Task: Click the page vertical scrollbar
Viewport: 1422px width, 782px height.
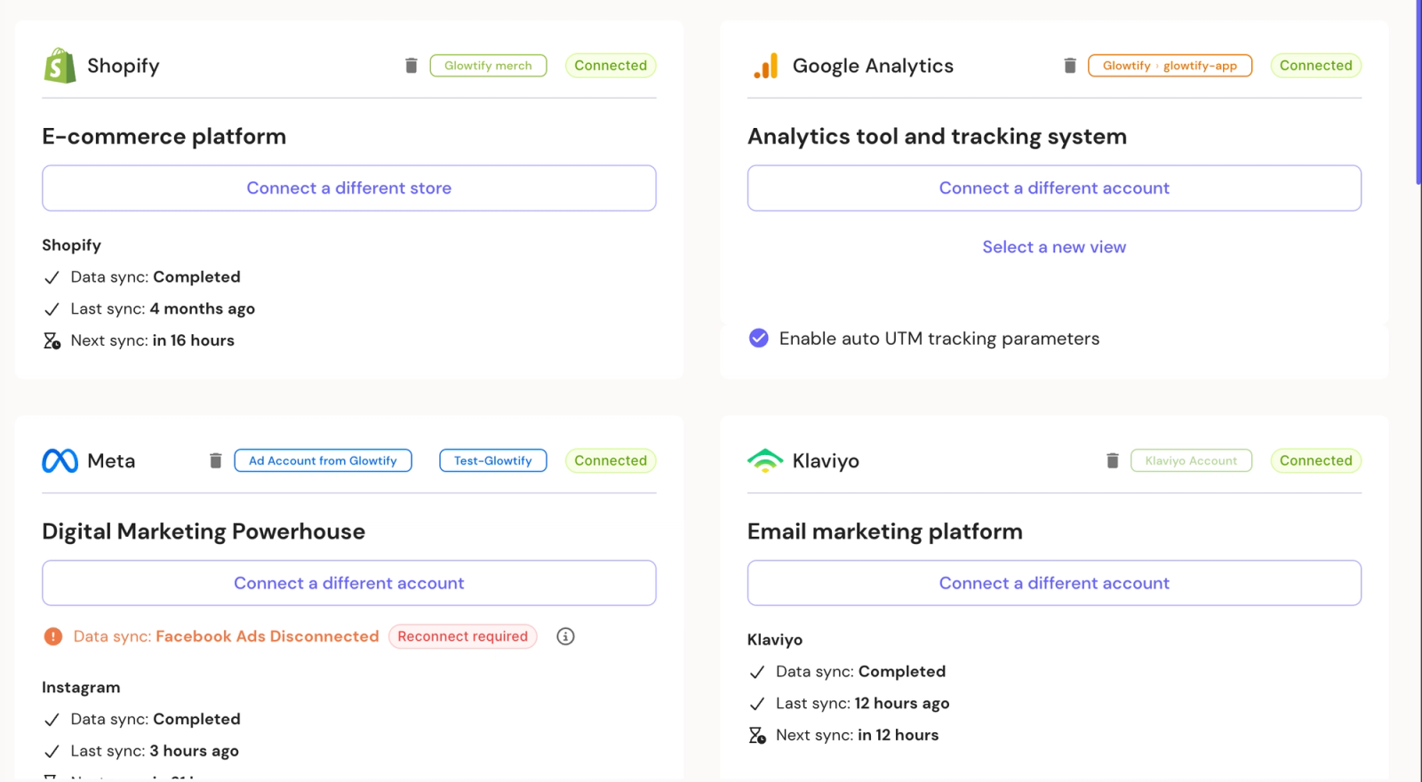Action: click(1418, 92)
